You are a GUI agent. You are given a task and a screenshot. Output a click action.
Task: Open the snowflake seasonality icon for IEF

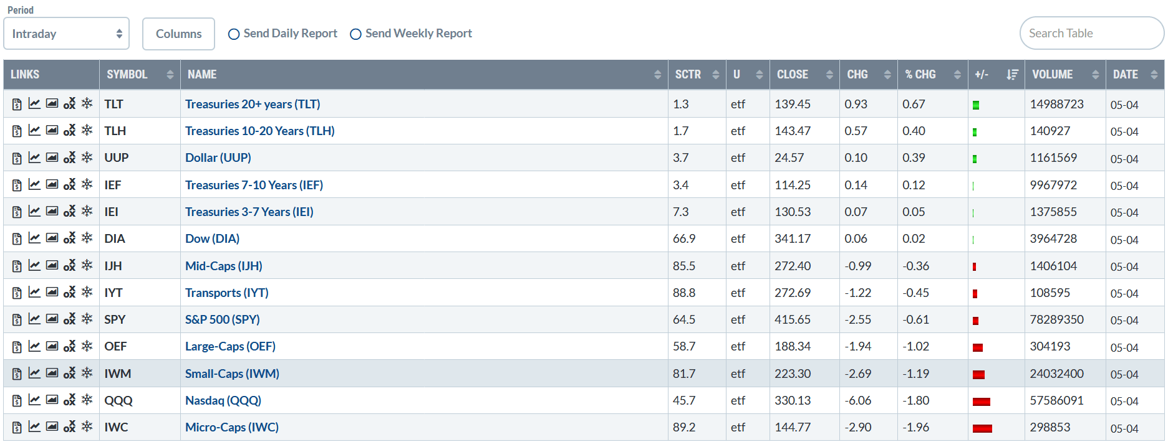pos(87,184)
